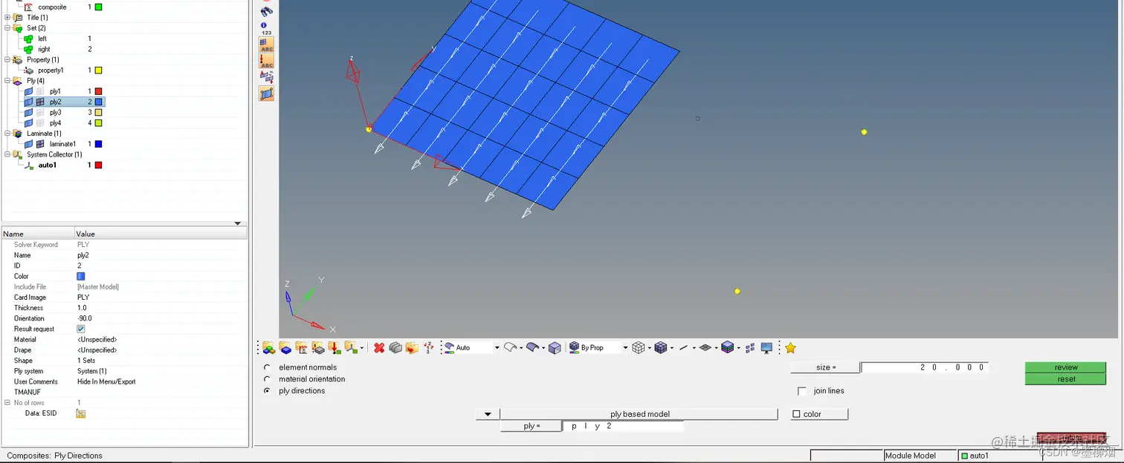
Task: Click the green reset button
Action: point(1065,379)
